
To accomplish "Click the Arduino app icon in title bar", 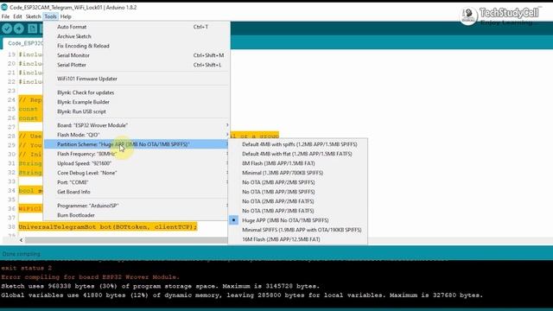I will (4, 7).
